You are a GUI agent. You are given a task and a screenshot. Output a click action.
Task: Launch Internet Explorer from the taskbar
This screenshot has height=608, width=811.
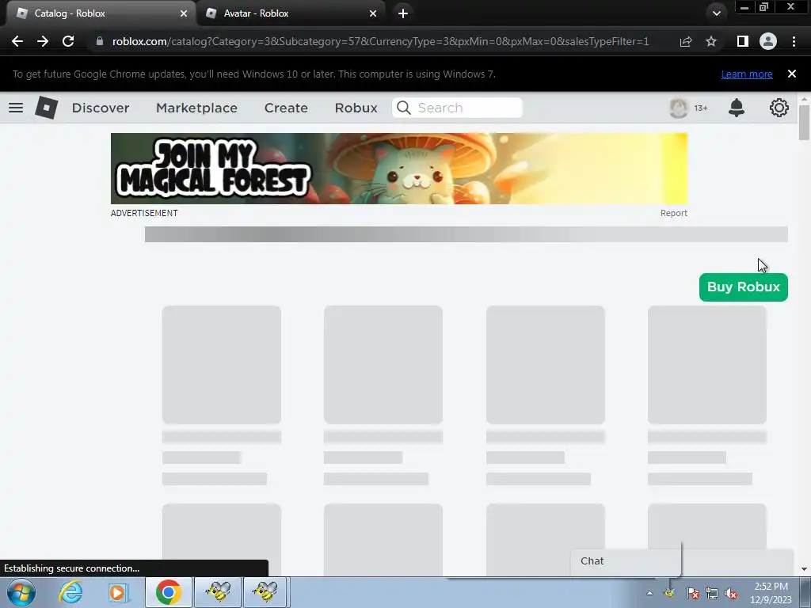[x=70, y=592]
